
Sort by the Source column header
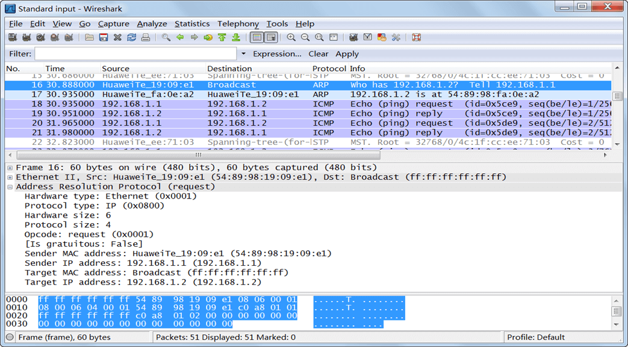click(154, 69)
